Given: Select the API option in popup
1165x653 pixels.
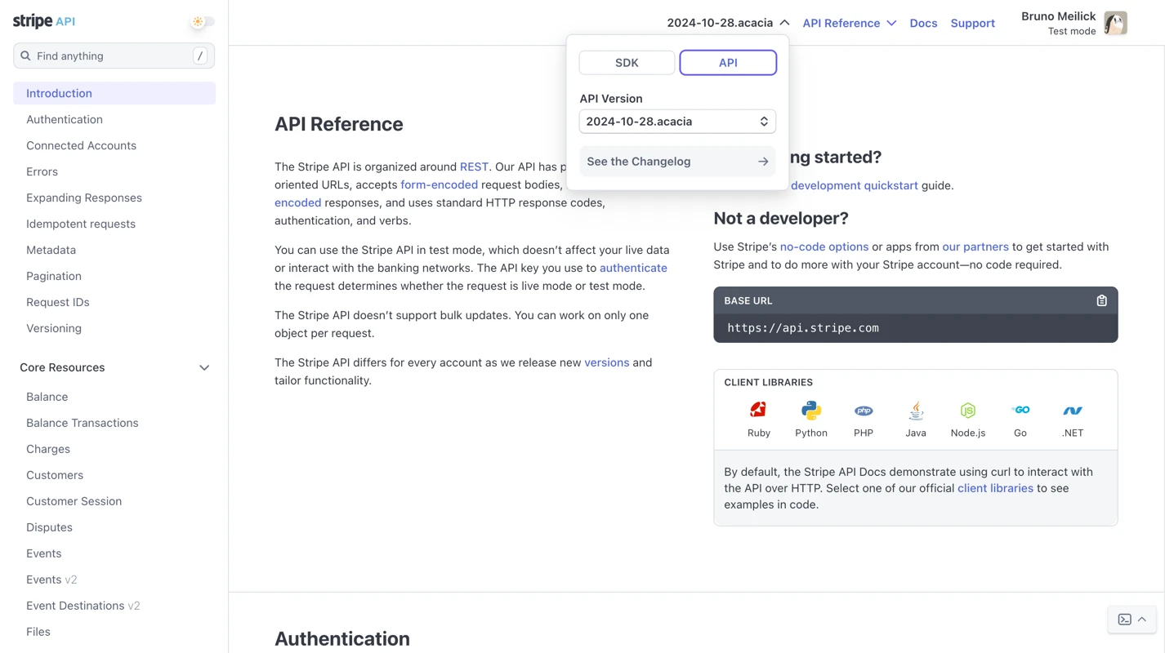Looking at the screenshot, I should click(727, 63).
